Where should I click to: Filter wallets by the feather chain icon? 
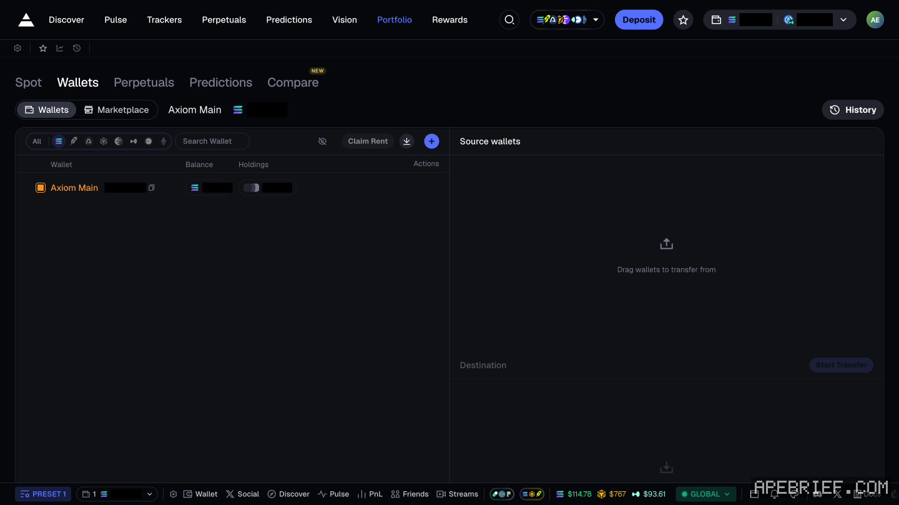click(74, 142)
